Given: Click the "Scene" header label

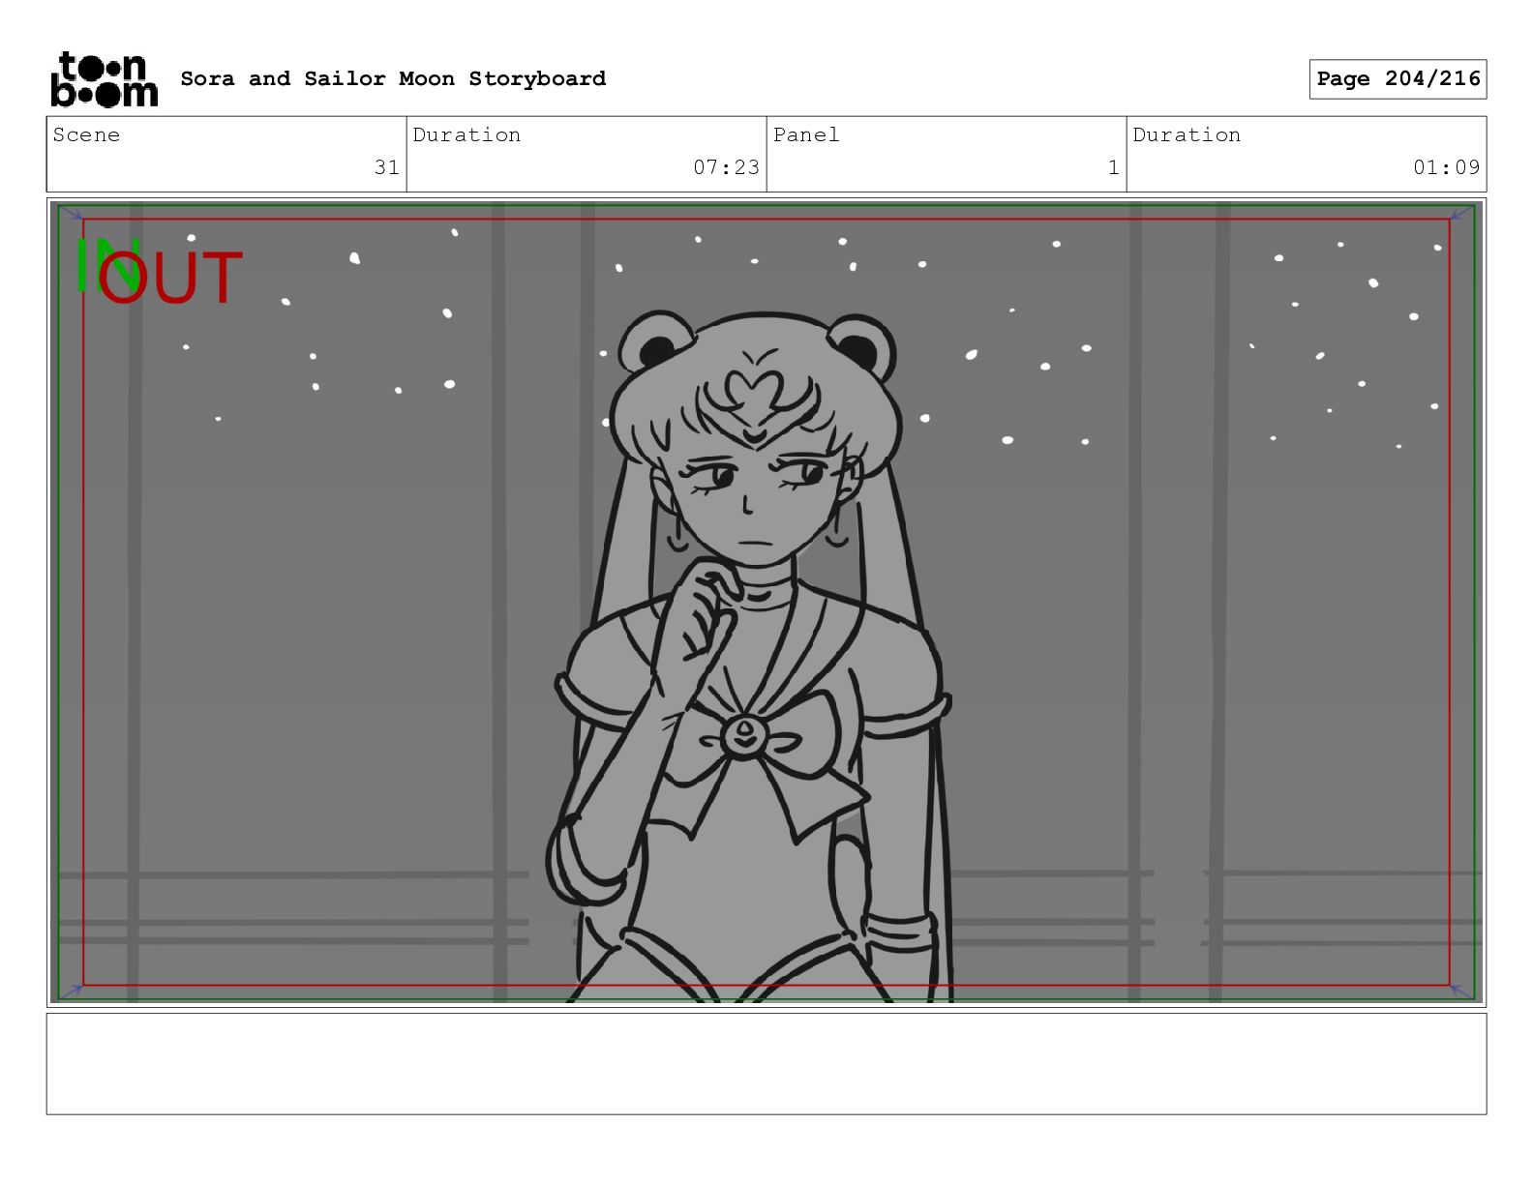Looking at the screenshot, I should coord(87,135).
